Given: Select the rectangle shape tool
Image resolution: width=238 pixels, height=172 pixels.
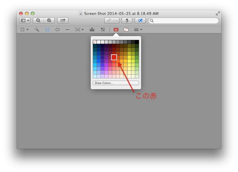Looking at the screenshot, I should [x=47, y=30].
